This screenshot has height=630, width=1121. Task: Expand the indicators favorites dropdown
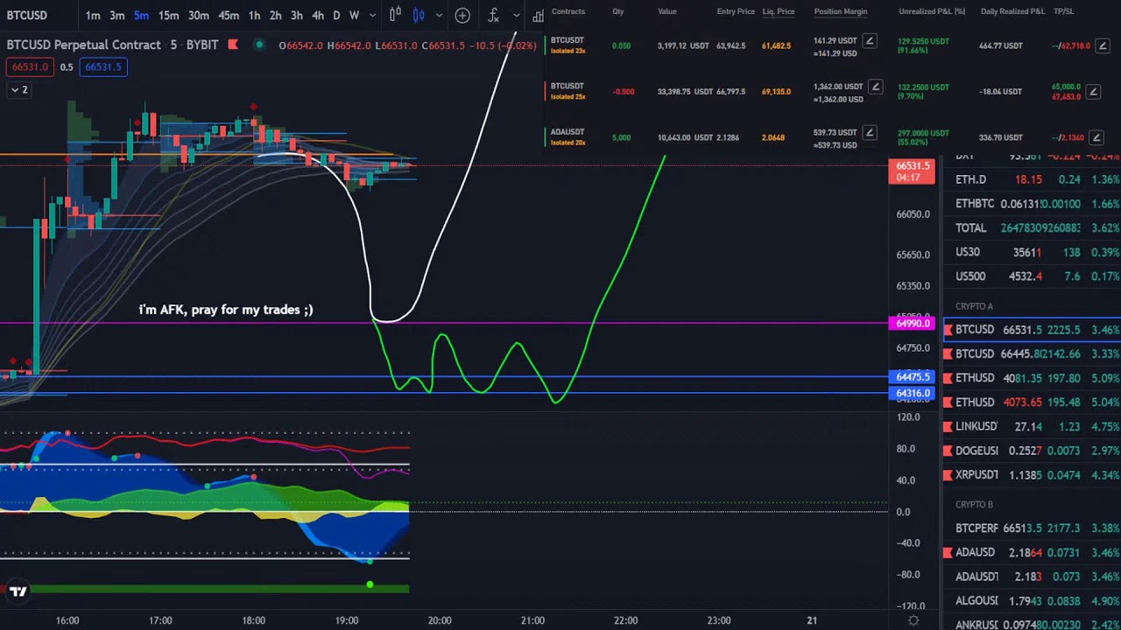coord(516,16)
